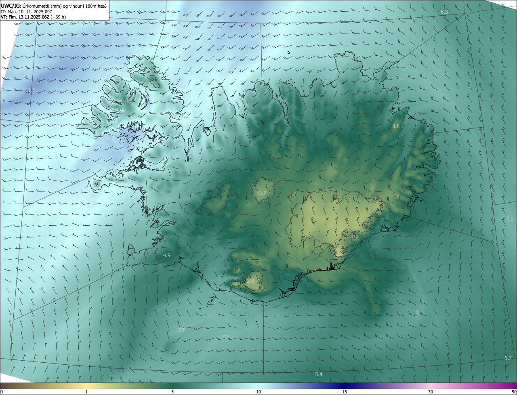Click the 11.8 precipitation value
The width and height of the screenshot is (517, 395).
pyautogui.click(x=30, y=90)
